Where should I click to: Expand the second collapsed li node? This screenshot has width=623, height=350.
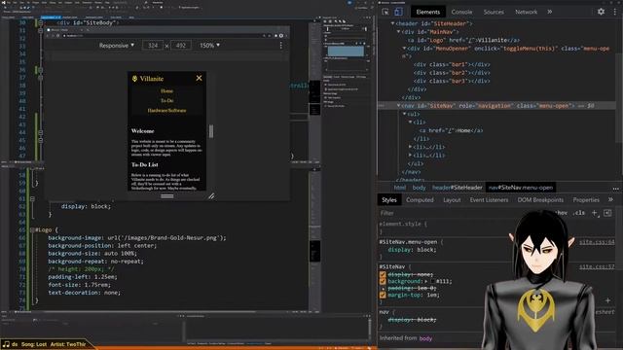[x=411, y=147]
